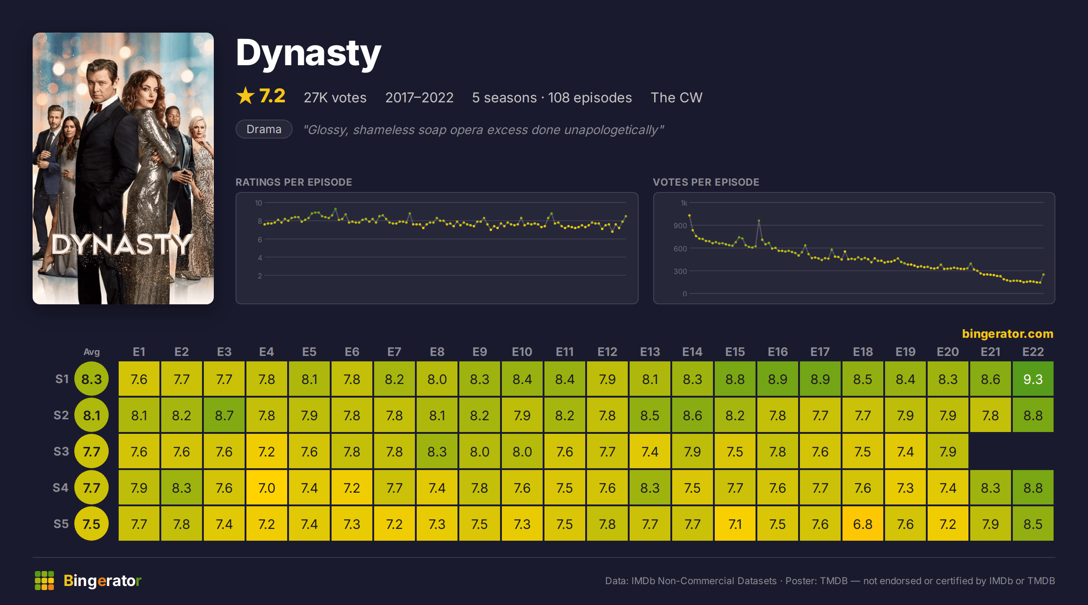Select the S2 average 8.1 circle
The width and height of the screenshot is (1088, 605).
[x=91, y=415]
